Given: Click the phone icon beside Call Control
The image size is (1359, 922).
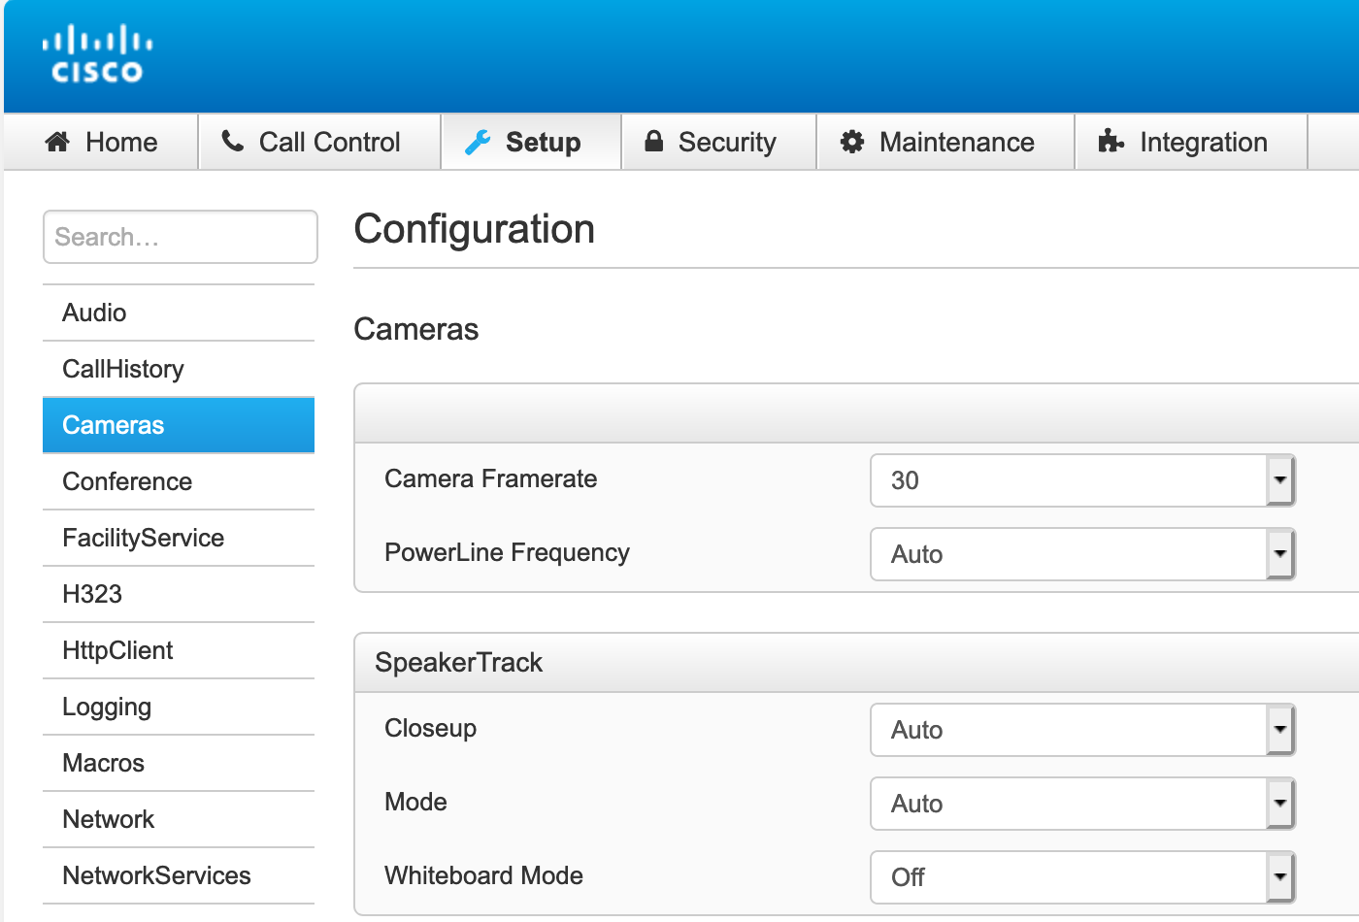Looking at the screenshot, I should [233, 142].
